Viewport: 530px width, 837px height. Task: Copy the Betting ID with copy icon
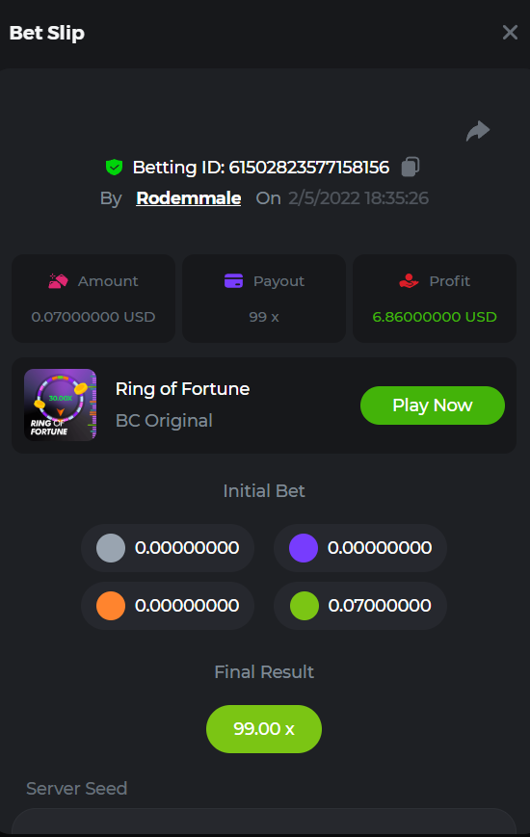pos(411,167)
